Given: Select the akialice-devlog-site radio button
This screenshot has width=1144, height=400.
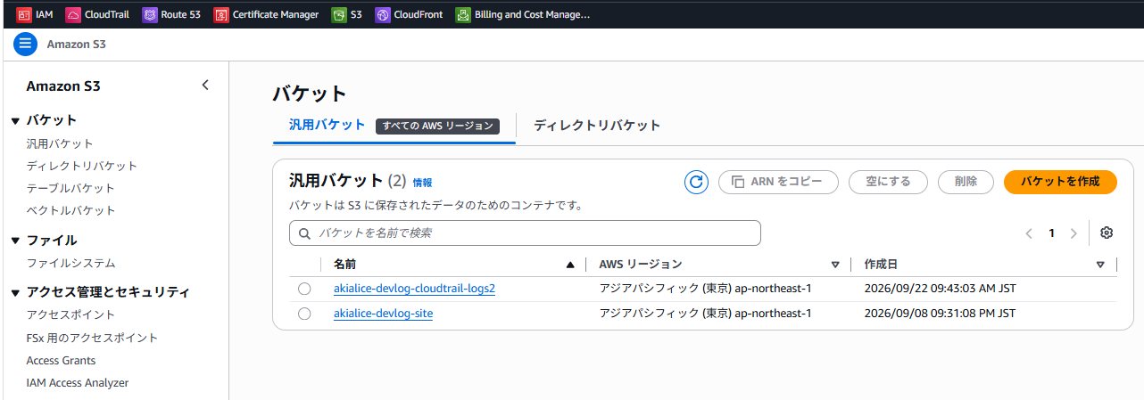Looking at the screenshot, I should (304, 314).
